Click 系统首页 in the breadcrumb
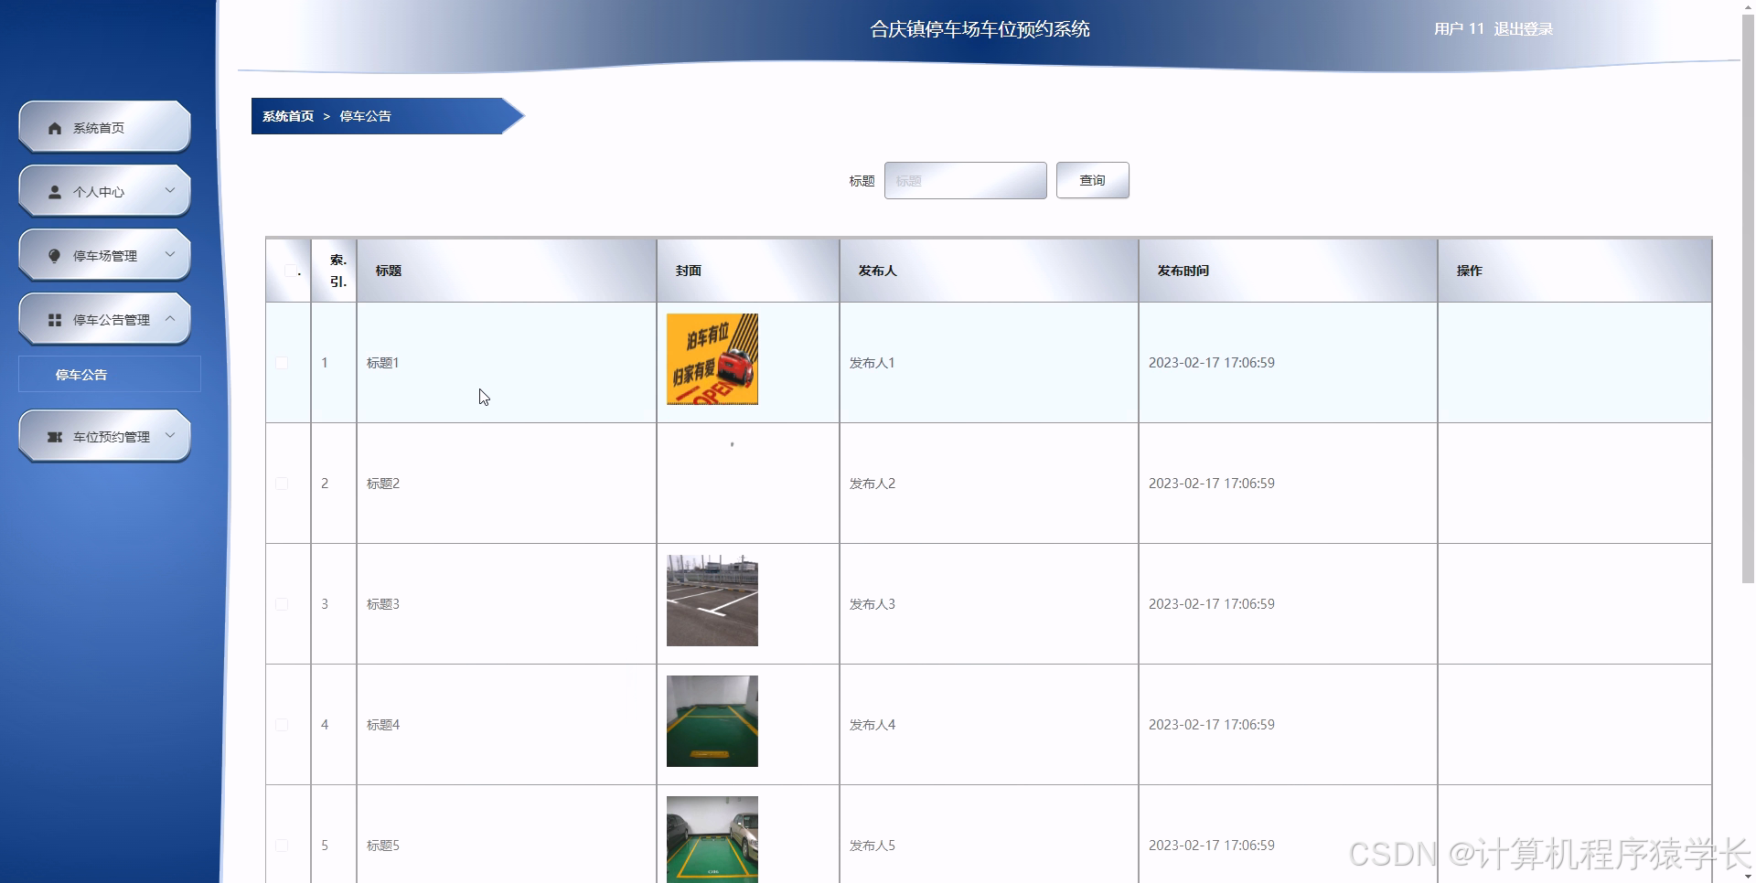Screen dimensions: 1756x883 (288, 116)
